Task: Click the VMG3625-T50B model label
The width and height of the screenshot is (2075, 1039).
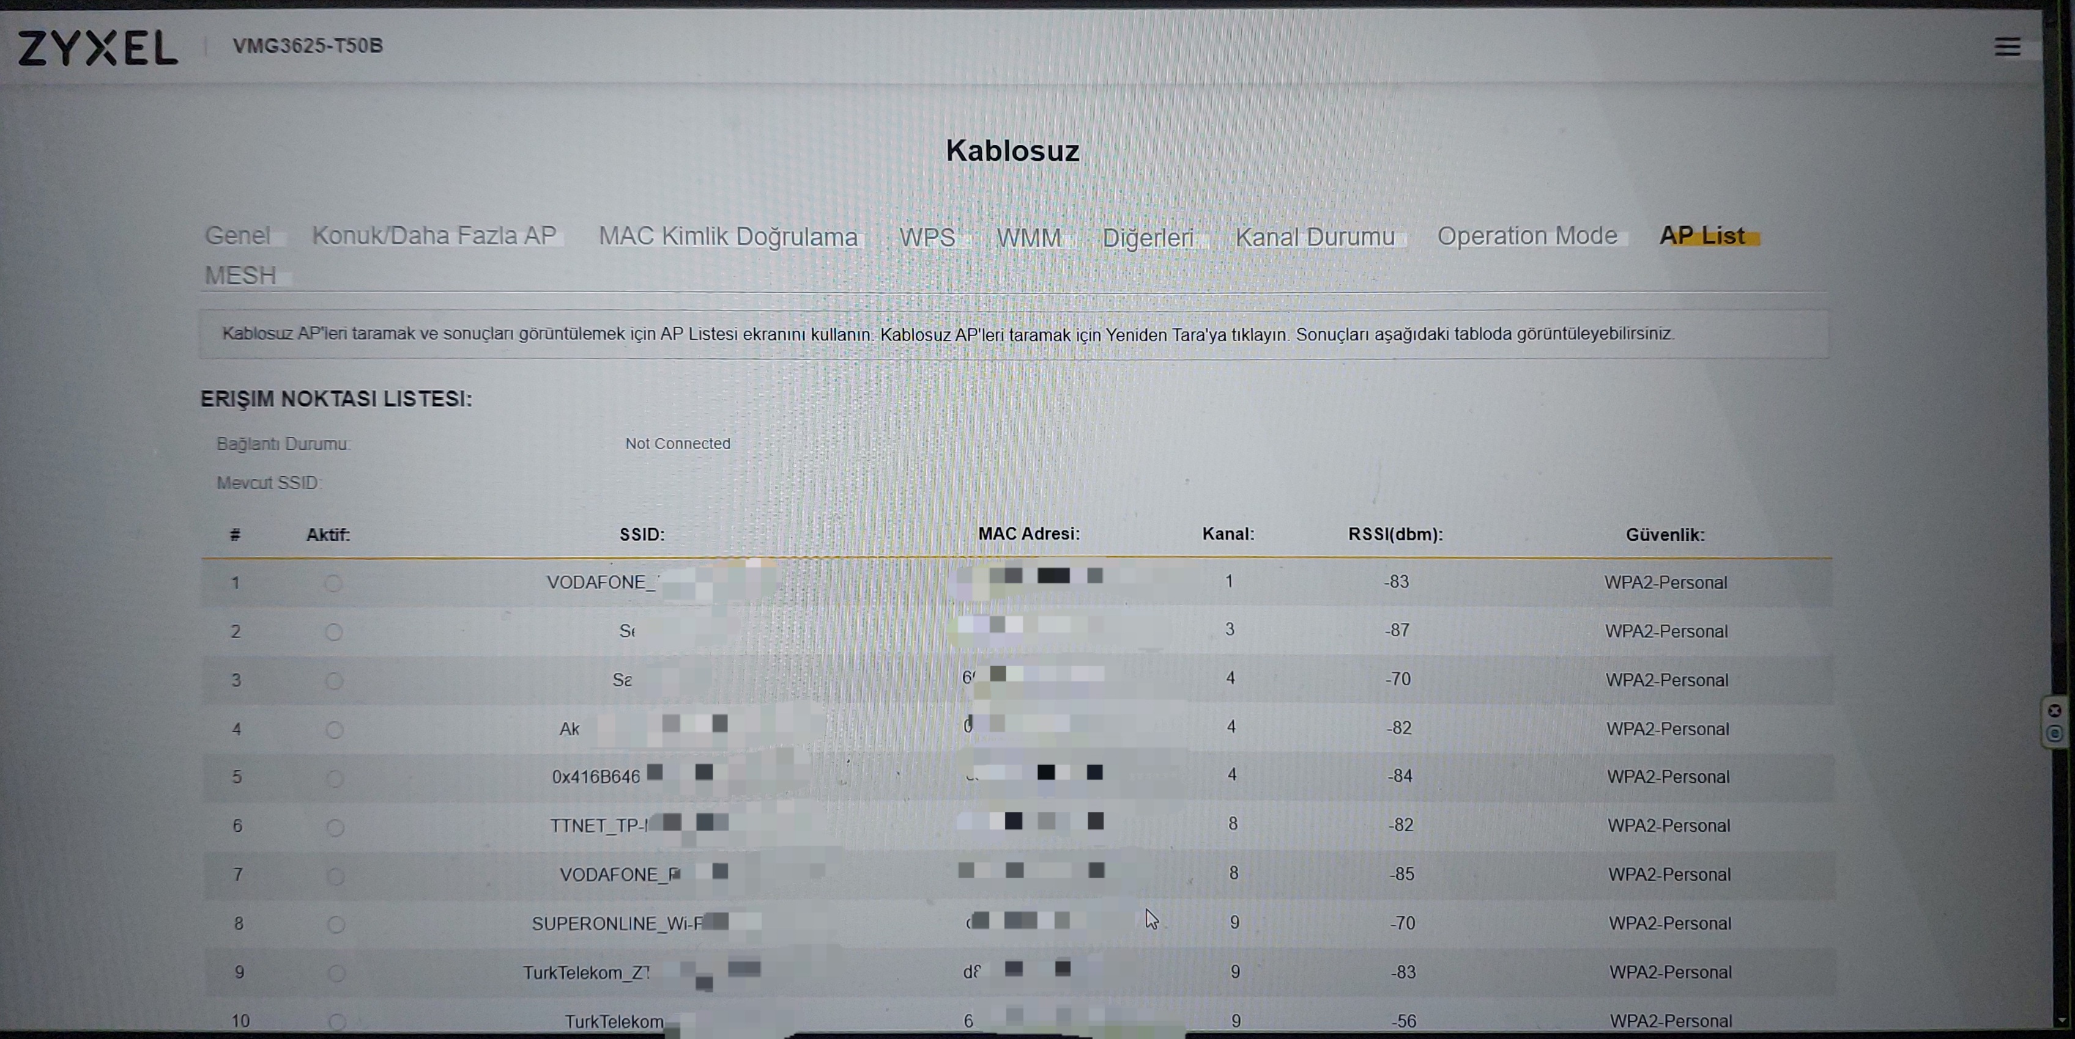Action: pyautogui.click(x=308, y=46)
